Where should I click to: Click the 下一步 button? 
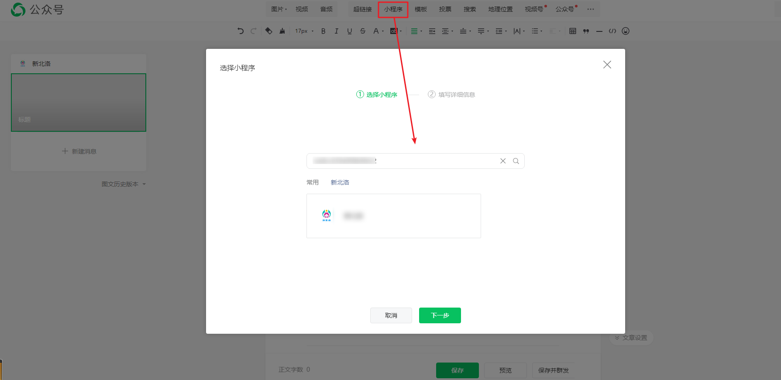pyautogui.click(x=440, y=315)
